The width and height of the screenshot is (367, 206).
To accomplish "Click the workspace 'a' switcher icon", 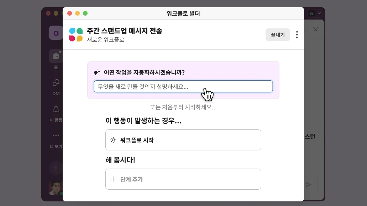I will (x=56, y=33).
